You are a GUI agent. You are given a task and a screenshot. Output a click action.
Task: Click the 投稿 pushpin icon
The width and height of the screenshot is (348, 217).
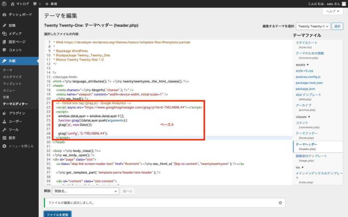4,25
